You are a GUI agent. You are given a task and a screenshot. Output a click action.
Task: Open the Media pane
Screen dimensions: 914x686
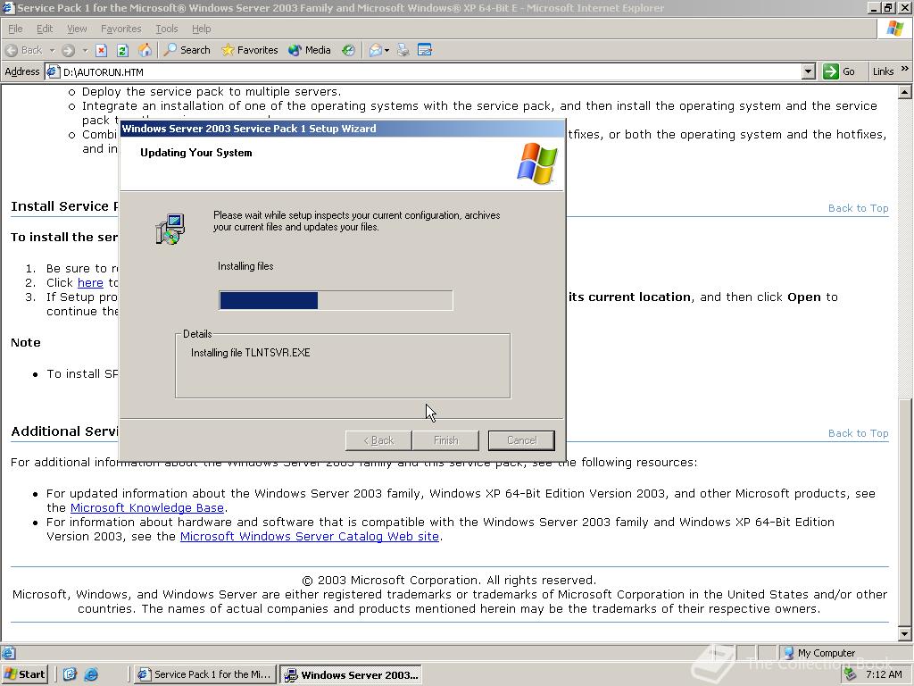(310, 50)
